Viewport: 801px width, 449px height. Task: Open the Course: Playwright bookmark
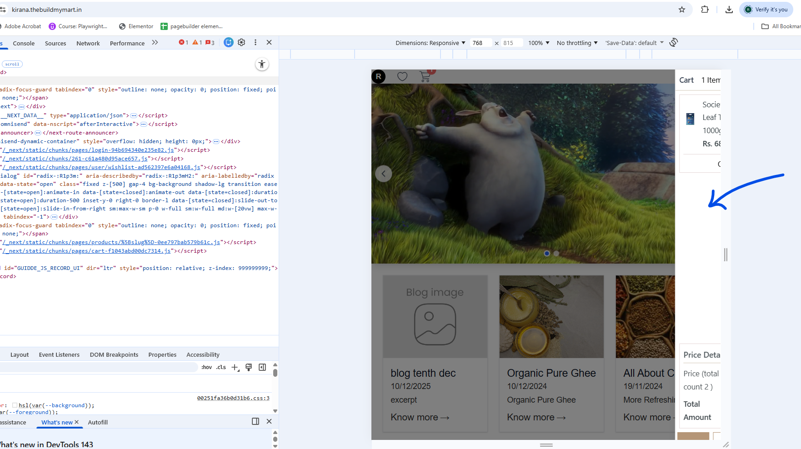point(78,26)
